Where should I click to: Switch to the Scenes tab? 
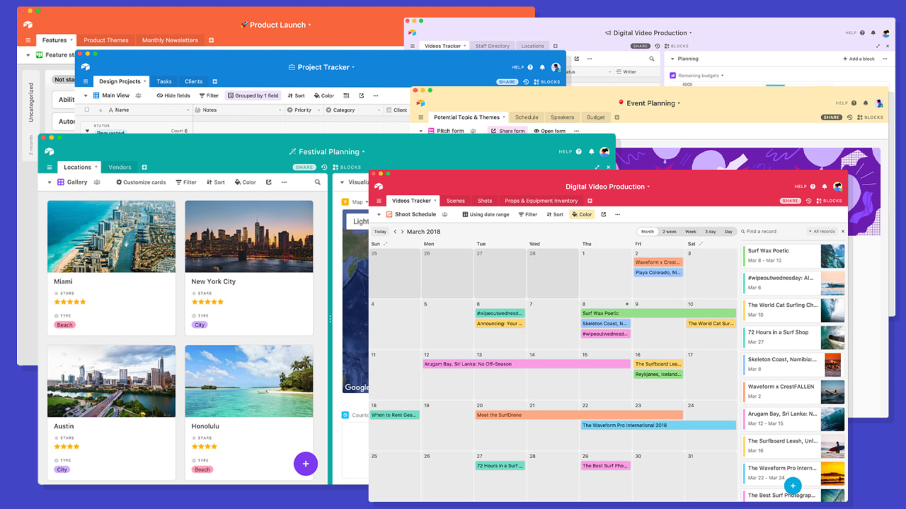(x=455, y=201)
